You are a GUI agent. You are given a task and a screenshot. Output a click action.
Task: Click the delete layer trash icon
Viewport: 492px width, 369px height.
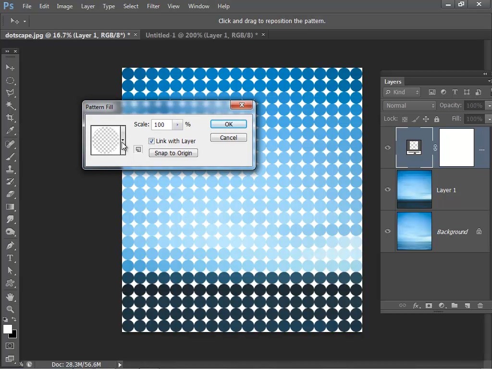(x=480, y=306)
